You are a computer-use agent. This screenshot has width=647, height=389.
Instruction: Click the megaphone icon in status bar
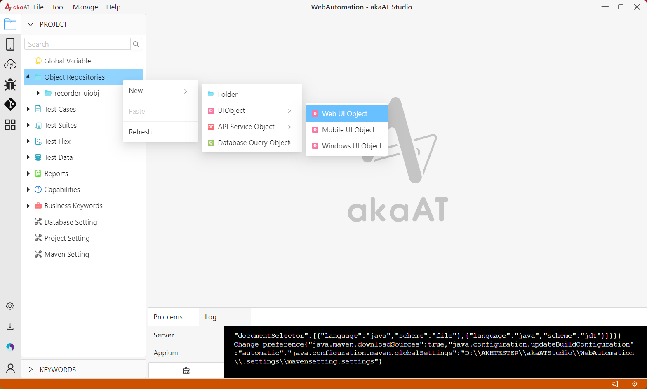[x=615, y=384]
